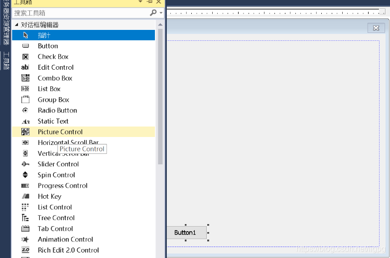This screenshot has height=258, width=390.
Task: Select the Rich Edit 2.0 Control icon
Action: [25, 250]
